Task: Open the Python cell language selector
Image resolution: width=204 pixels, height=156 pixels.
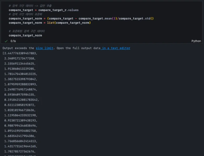Action: 196,41
